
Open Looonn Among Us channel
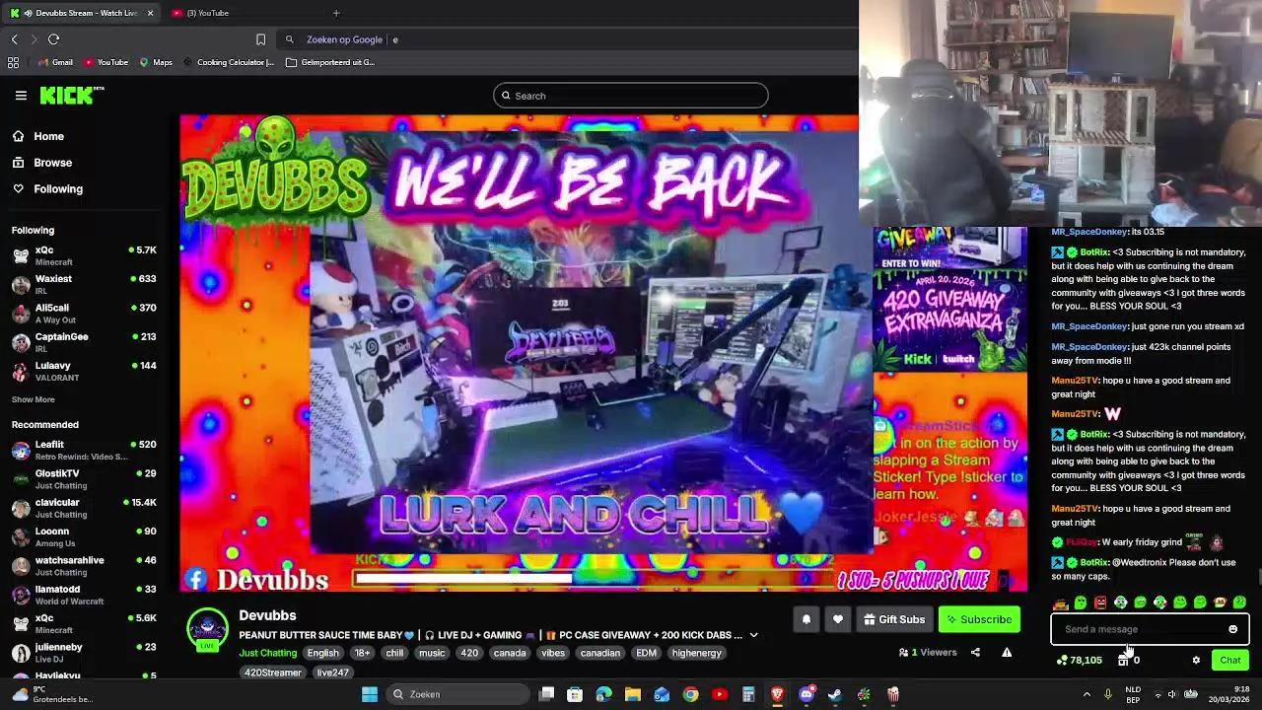pos(84,536)
